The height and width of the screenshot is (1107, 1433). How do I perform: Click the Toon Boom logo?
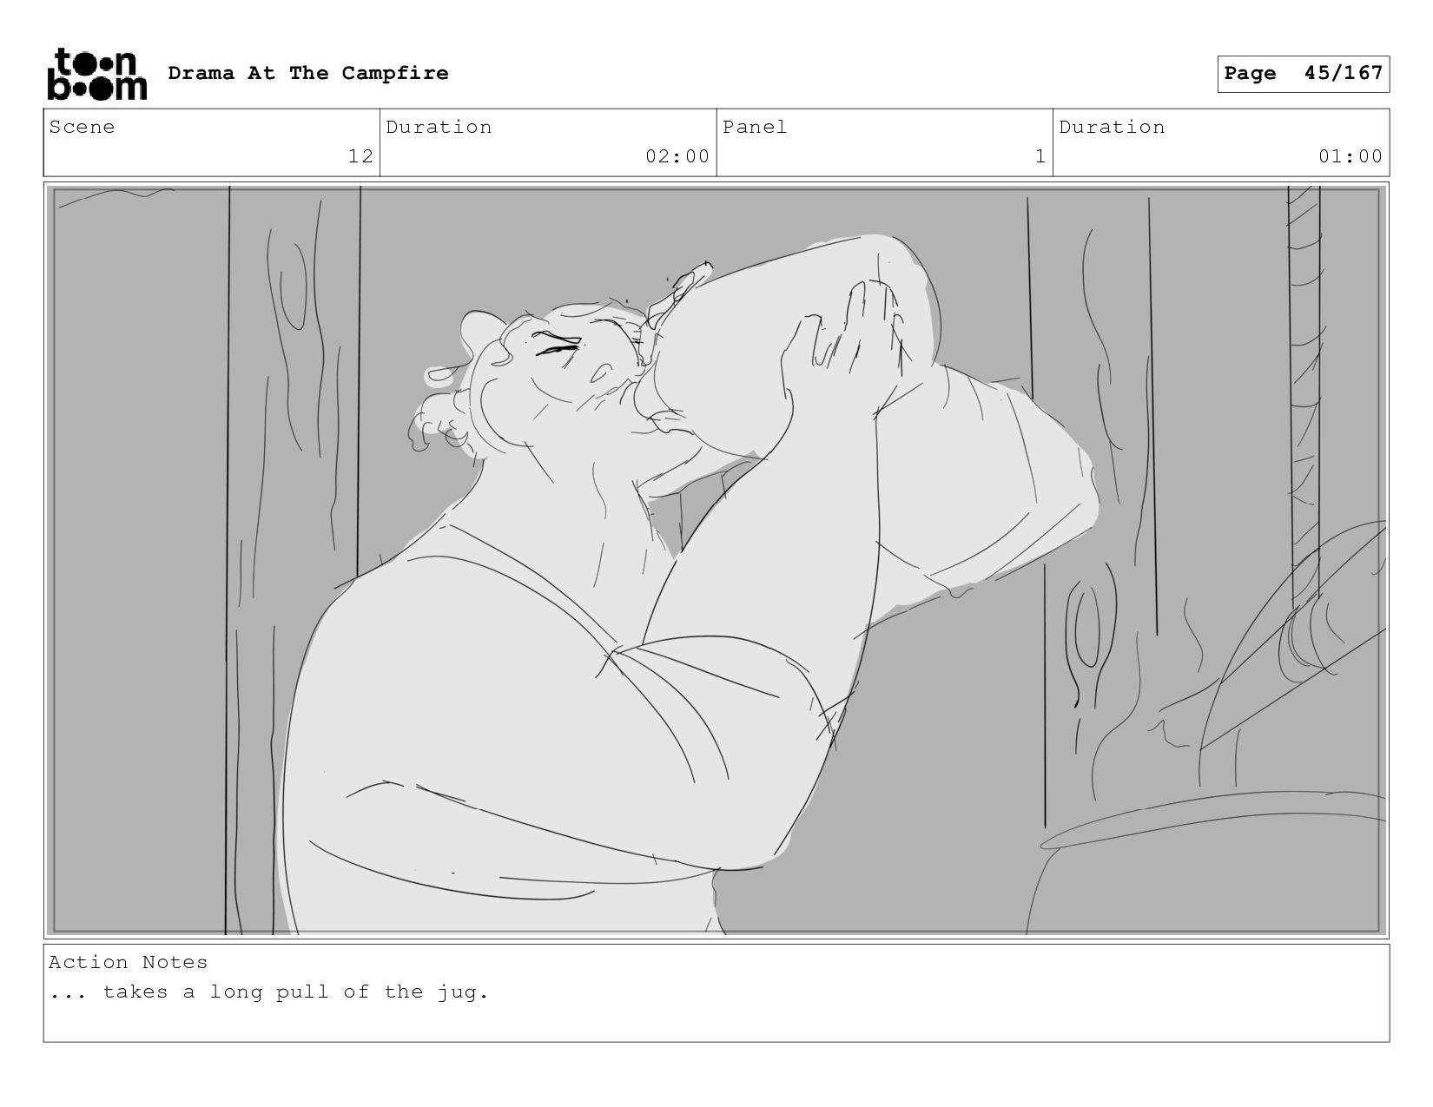point(96,74)
